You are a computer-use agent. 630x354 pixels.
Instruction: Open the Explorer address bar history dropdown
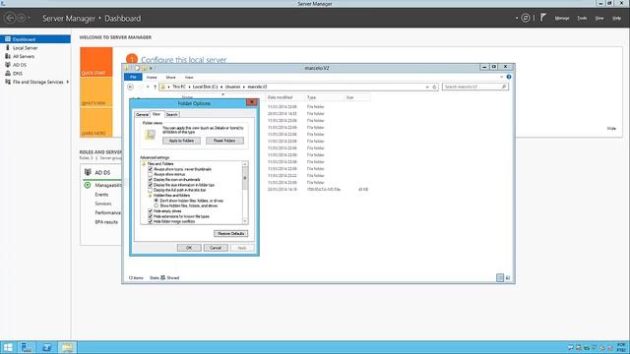(x=427, y=87)
